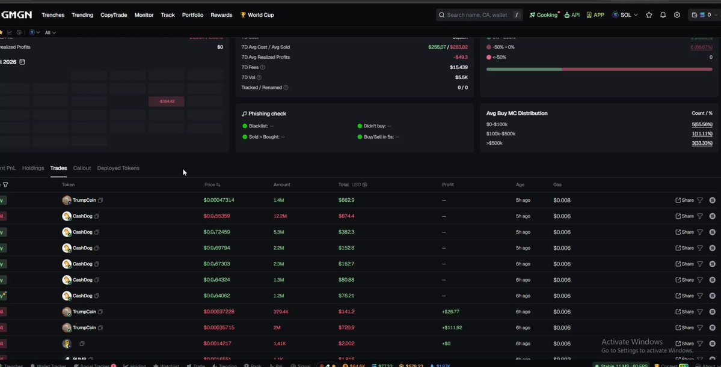This screenshot has width=721, height=367.
Task: Expand the SOL chain dropdown
Action: tap(625, 14)
